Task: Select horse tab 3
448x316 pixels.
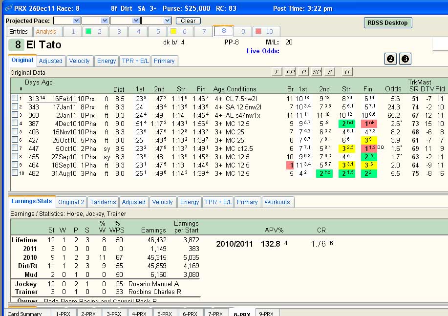Action: click(x=119, y=31)
